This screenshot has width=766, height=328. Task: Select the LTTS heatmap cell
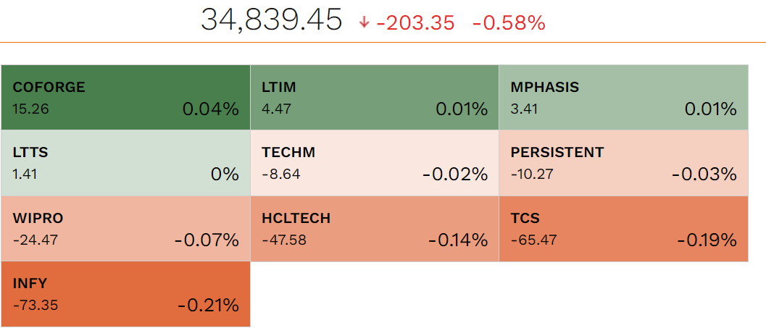[125, 163]
